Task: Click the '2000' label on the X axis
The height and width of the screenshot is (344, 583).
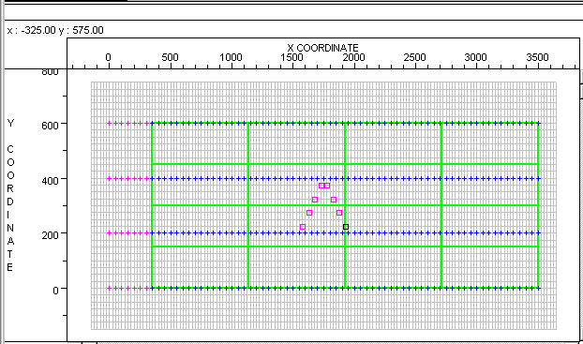Action: point(353,57)
